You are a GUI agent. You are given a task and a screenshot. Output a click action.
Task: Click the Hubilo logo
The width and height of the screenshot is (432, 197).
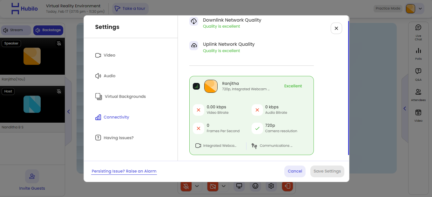24,9
